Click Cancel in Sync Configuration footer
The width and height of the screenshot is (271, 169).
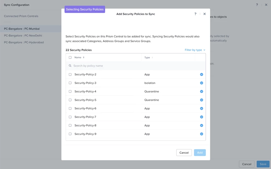tap(247, 164)
